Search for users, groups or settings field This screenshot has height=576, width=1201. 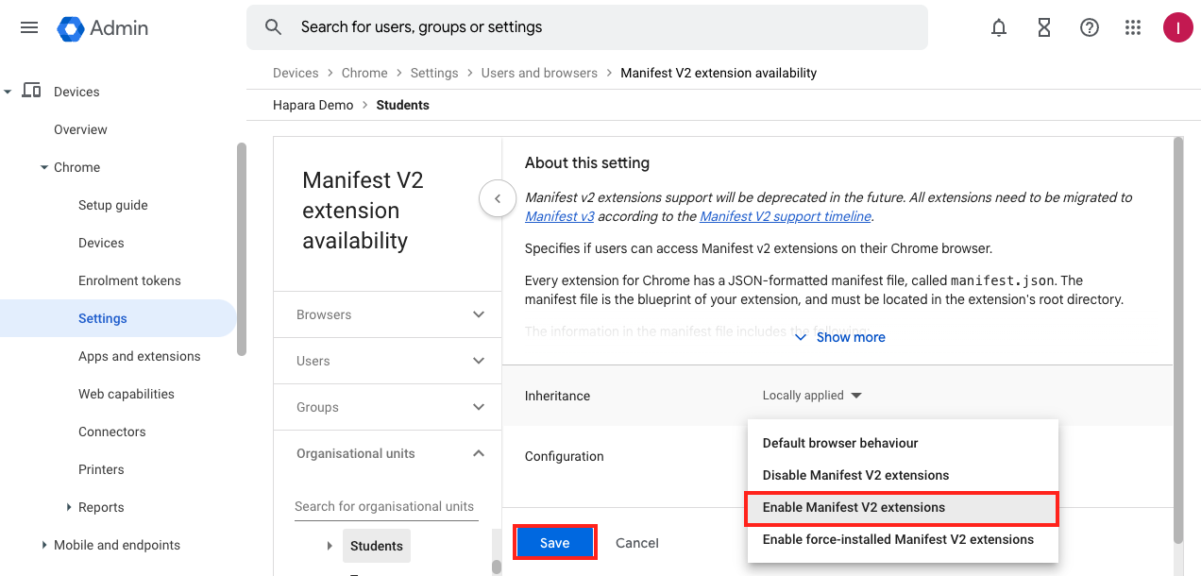587,27
